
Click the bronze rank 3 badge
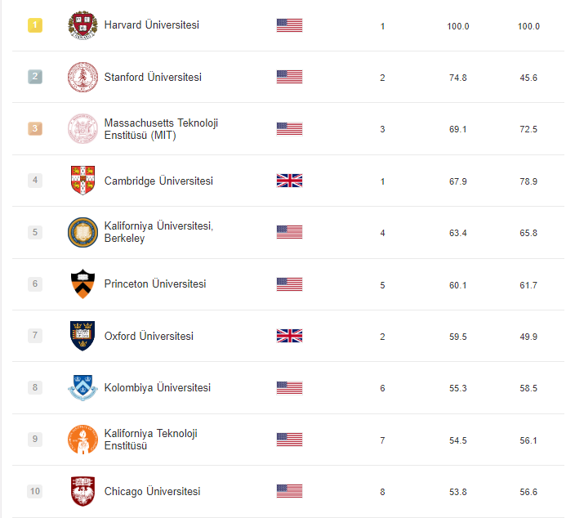pos(35,129)
